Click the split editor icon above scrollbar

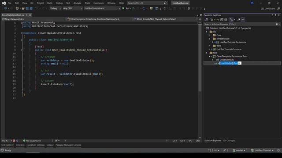point(200,19)
